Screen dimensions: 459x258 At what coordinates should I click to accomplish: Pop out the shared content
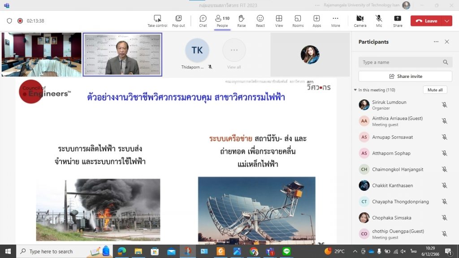[x=178, y=21]
